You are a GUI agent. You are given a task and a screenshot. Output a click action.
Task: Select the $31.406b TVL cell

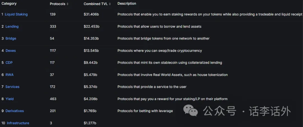pyautogui.click(x=91, y=14)
